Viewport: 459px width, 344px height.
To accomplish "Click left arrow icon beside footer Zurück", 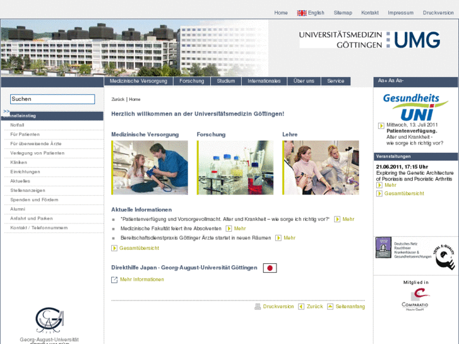I will (x=301, y=307).
